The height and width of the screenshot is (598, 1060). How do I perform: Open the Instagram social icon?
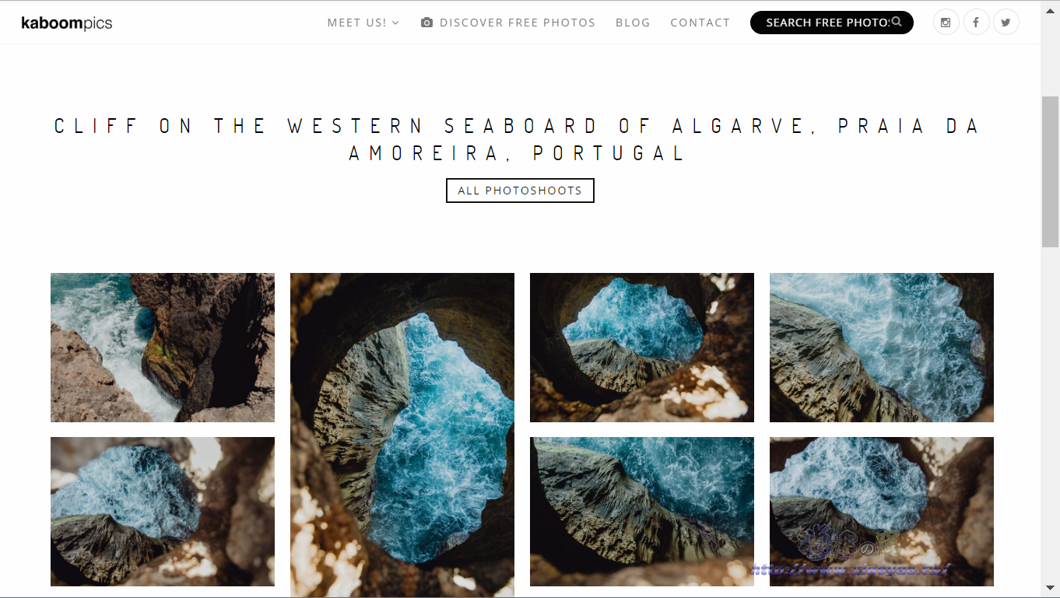pos(946,23)
